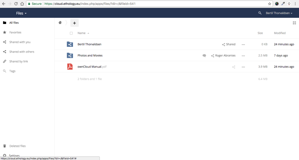This screenshot has height=160, width=299.
Task: Open Chrome three-dot menu
Action: [295, 4]
